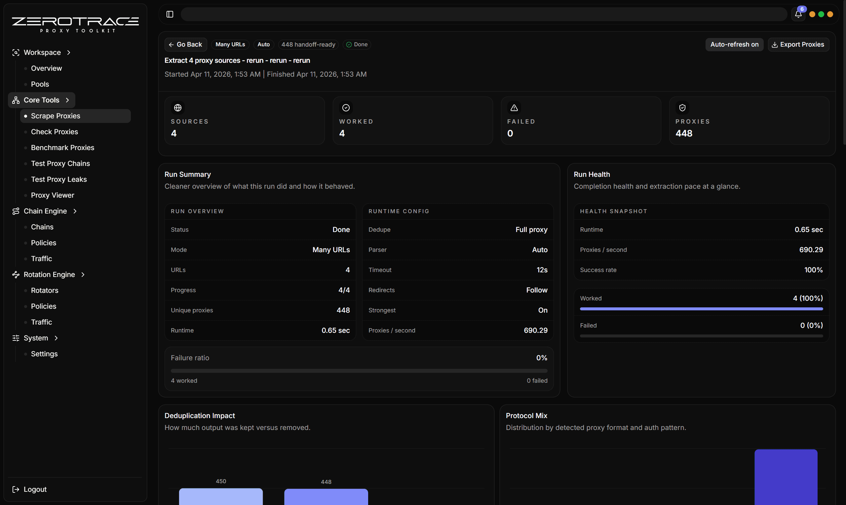Click the Worked progress bar
This screenshot has width=846, height=505.
(x=701, y=309)
